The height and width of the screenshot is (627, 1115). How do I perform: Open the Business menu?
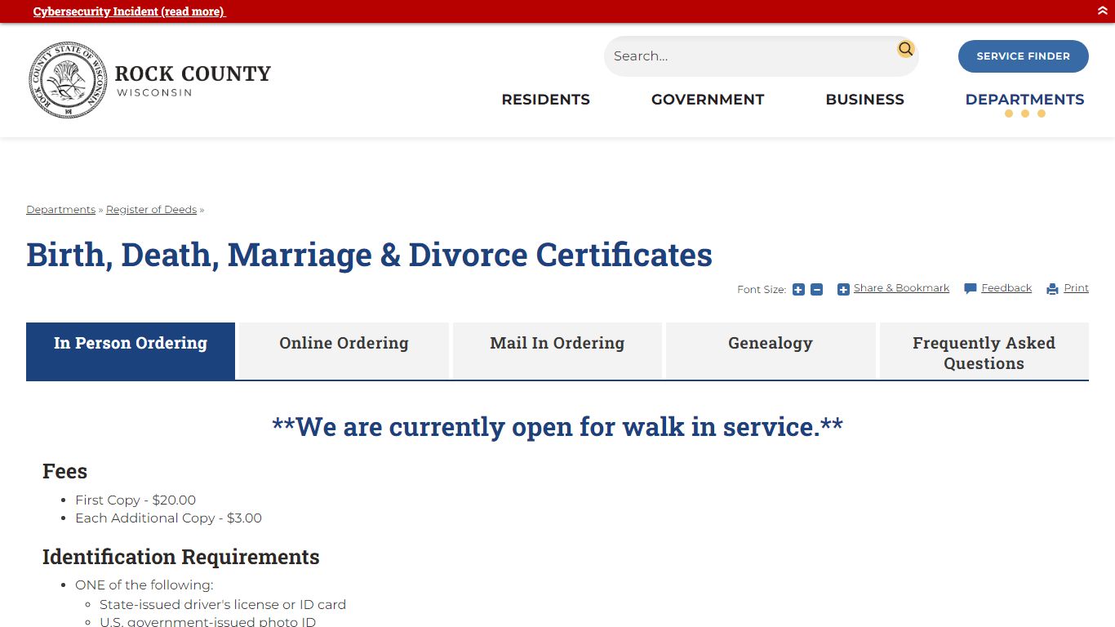tap(864, 100)
